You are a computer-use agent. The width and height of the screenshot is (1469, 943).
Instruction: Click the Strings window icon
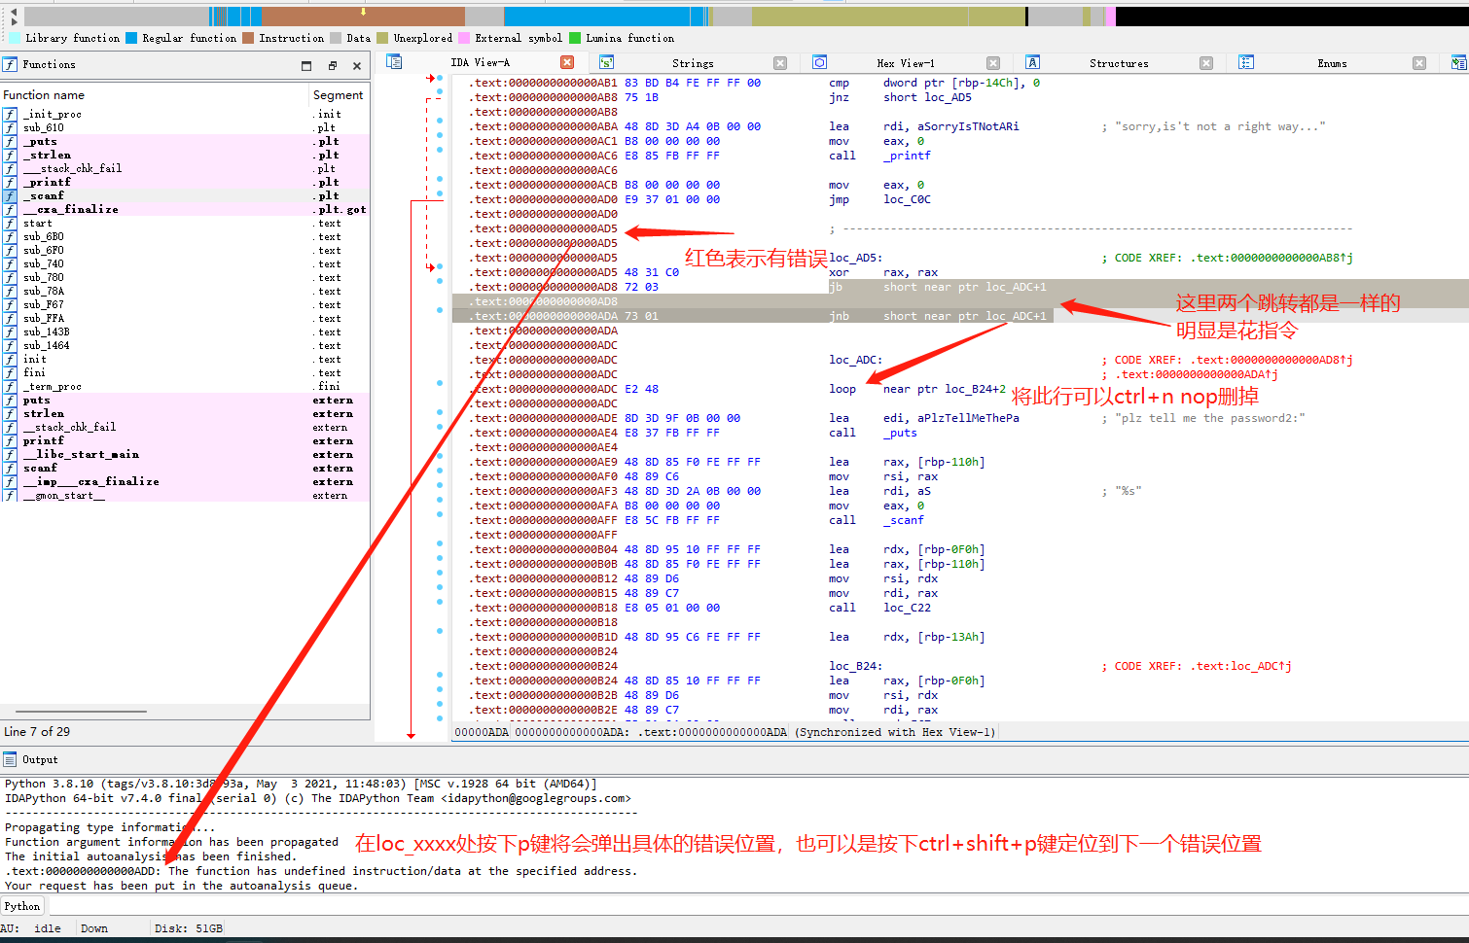tap(606, 61)
